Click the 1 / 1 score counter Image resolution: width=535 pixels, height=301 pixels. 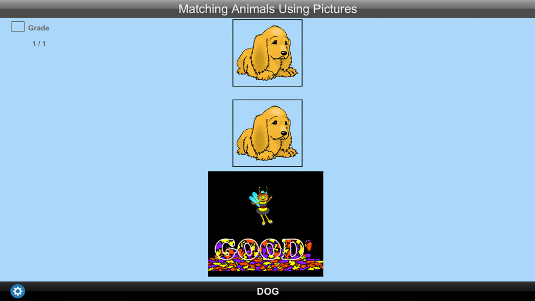(39, 43)
